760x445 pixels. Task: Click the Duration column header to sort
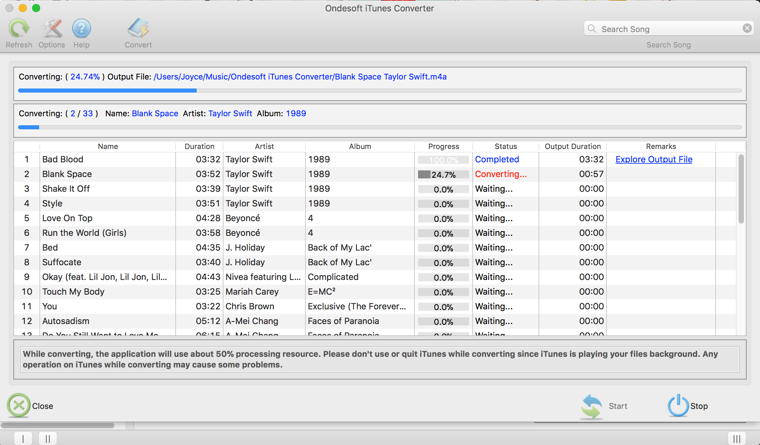coord(199,146)
